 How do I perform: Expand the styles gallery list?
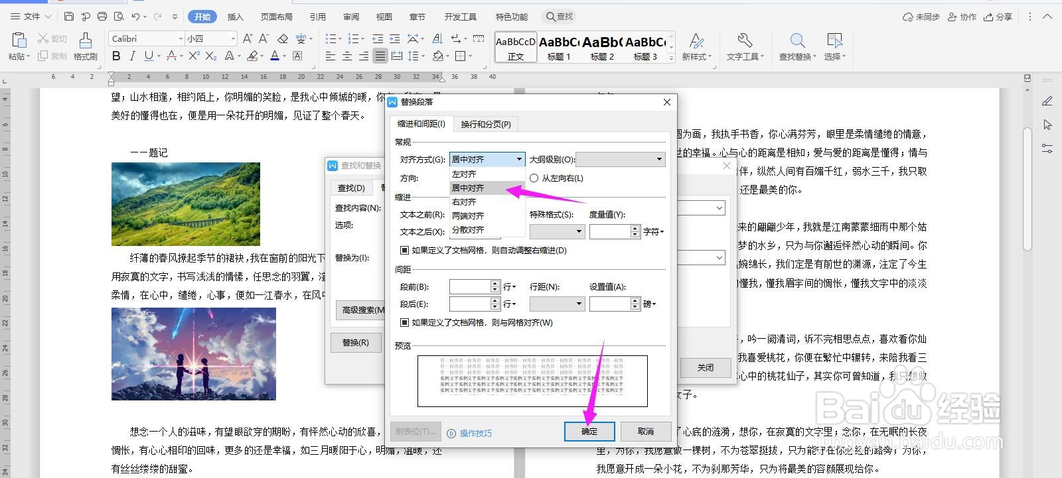pyautogui.click(x=671, y=58)
